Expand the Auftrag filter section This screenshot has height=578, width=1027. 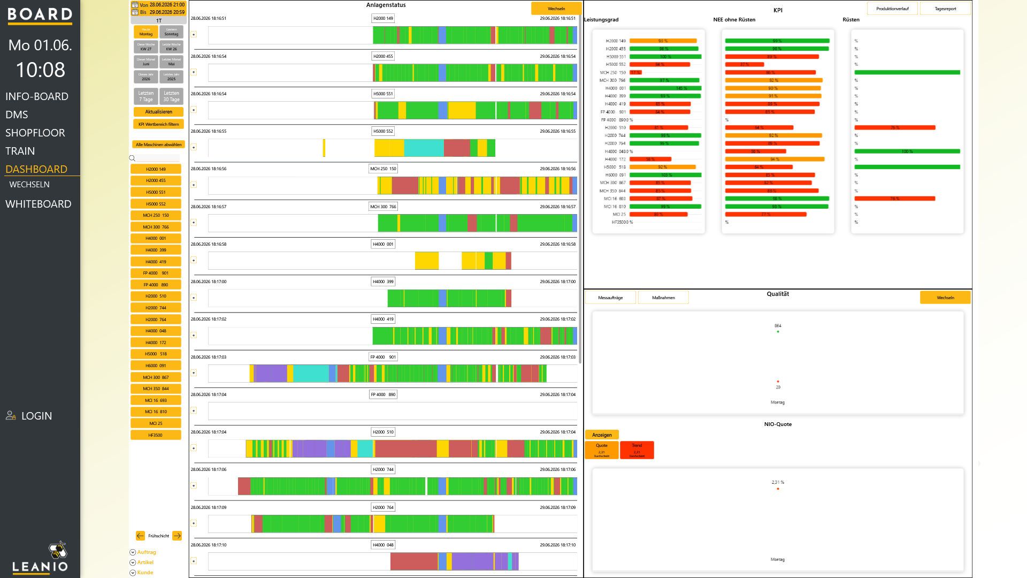coord(133,552)
